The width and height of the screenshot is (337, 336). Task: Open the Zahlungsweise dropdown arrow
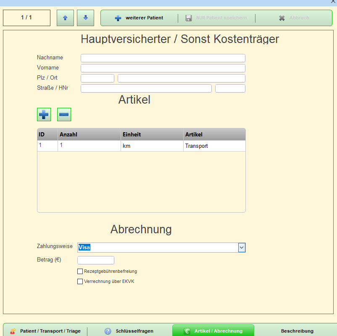coord(242,248)
